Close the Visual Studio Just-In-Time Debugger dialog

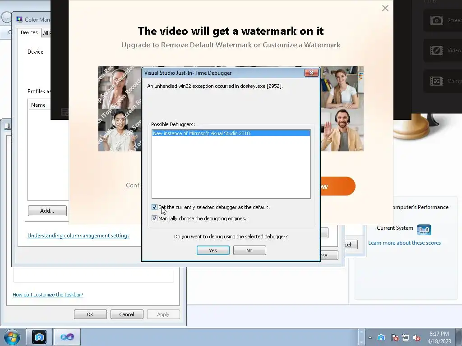click(x=311, y=73)
